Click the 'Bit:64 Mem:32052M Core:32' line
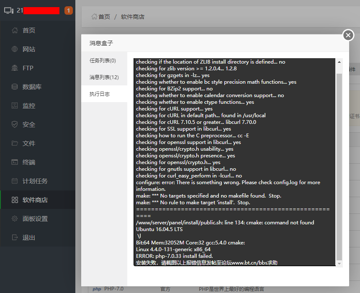 190,242
